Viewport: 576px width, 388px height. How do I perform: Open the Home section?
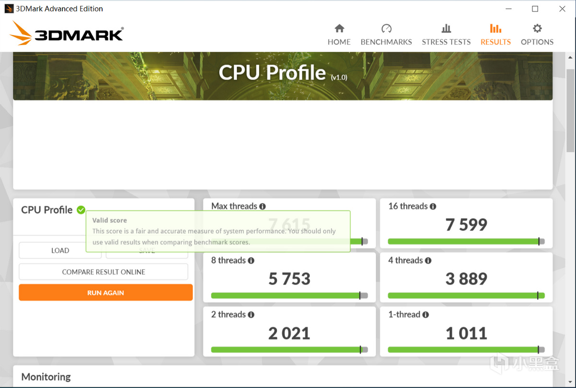click(x=339, y=35)
